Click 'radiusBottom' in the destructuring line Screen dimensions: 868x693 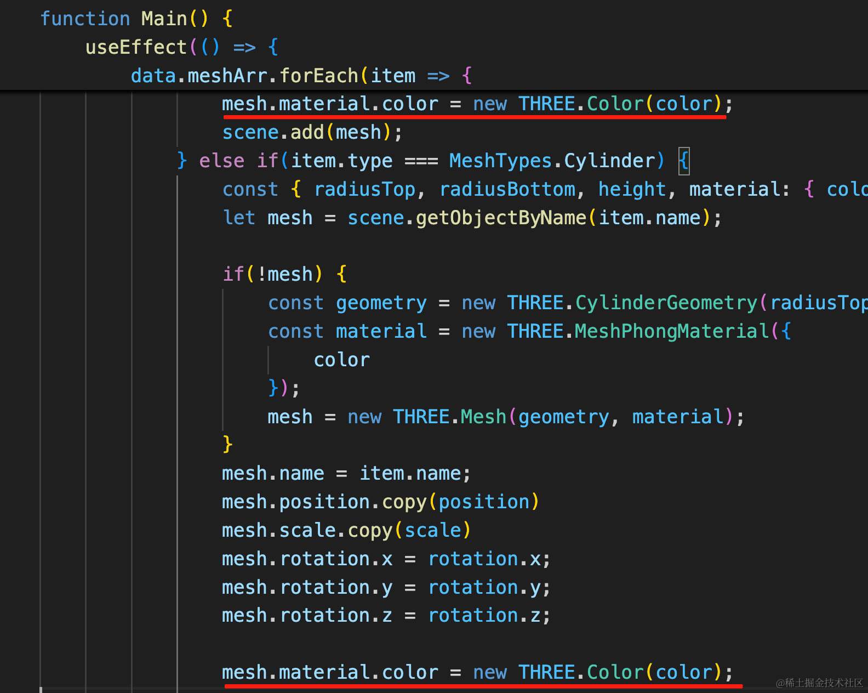coord(507,190)
